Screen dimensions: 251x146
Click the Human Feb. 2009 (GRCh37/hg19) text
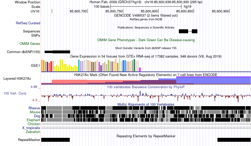point(115,2)
